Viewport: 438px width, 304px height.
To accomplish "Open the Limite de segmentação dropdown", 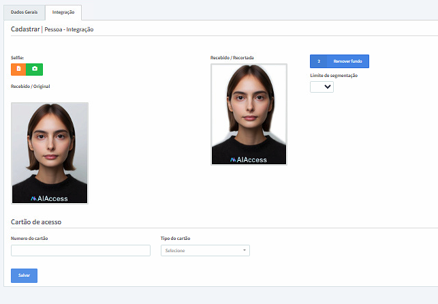I will (x=322, y=87).
